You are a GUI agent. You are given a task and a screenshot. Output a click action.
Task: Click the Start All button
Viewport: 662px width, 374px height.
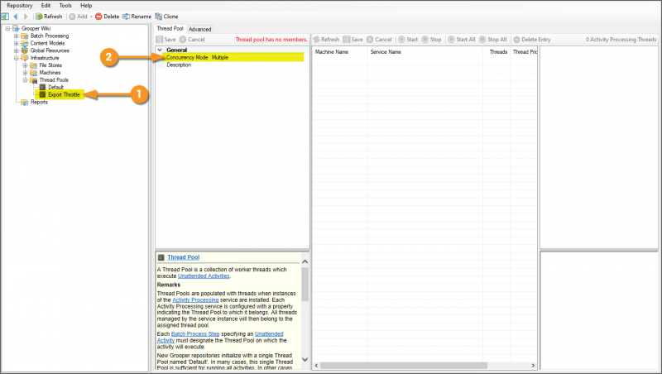point(462,39)
